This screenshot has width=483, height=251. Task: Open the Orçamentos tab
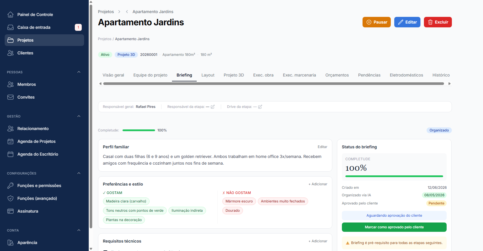[337, 75]
